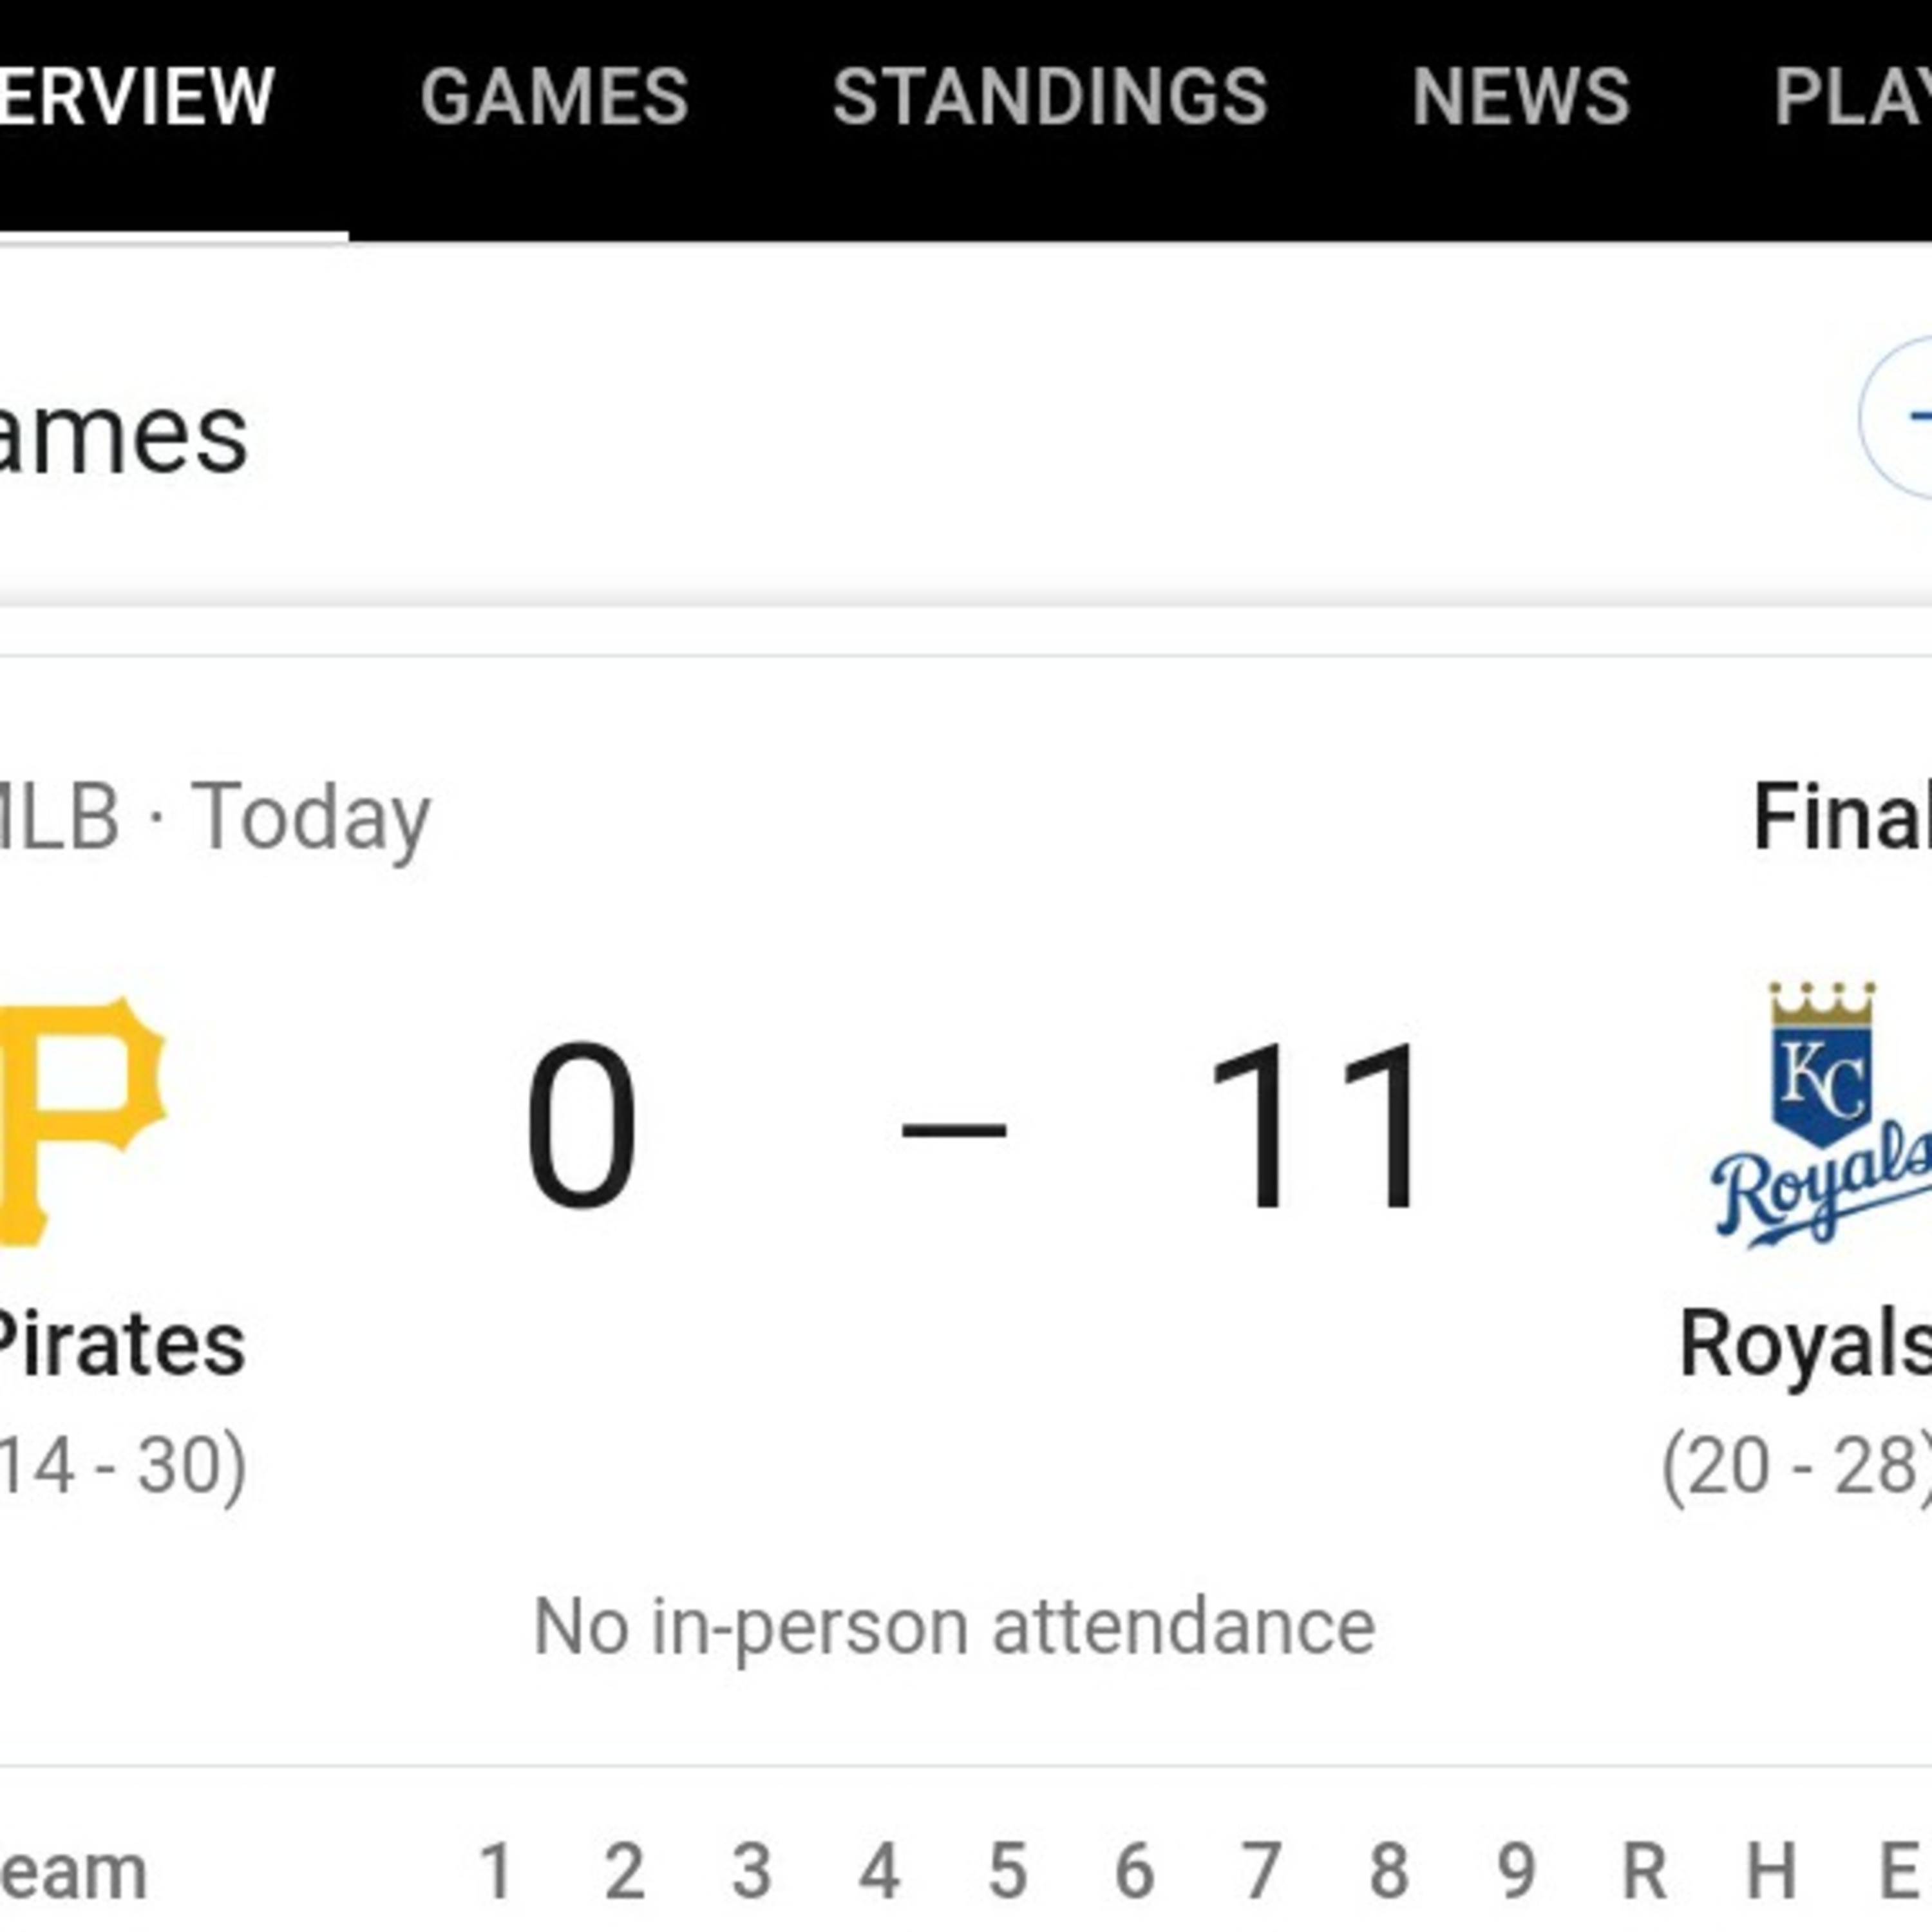Click the Royals team name
This screenshot has height=1932, width=1932.
1805,1343
